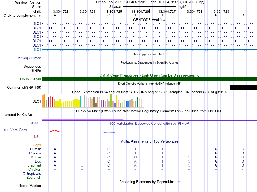Click the blue PhyloP bar under G
The image size is (257, 192).
tap(109, 132)
